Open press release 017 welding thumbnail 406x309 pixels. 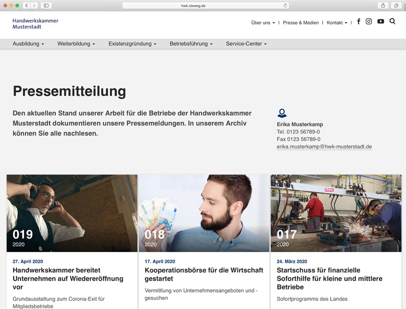[336, 213]
